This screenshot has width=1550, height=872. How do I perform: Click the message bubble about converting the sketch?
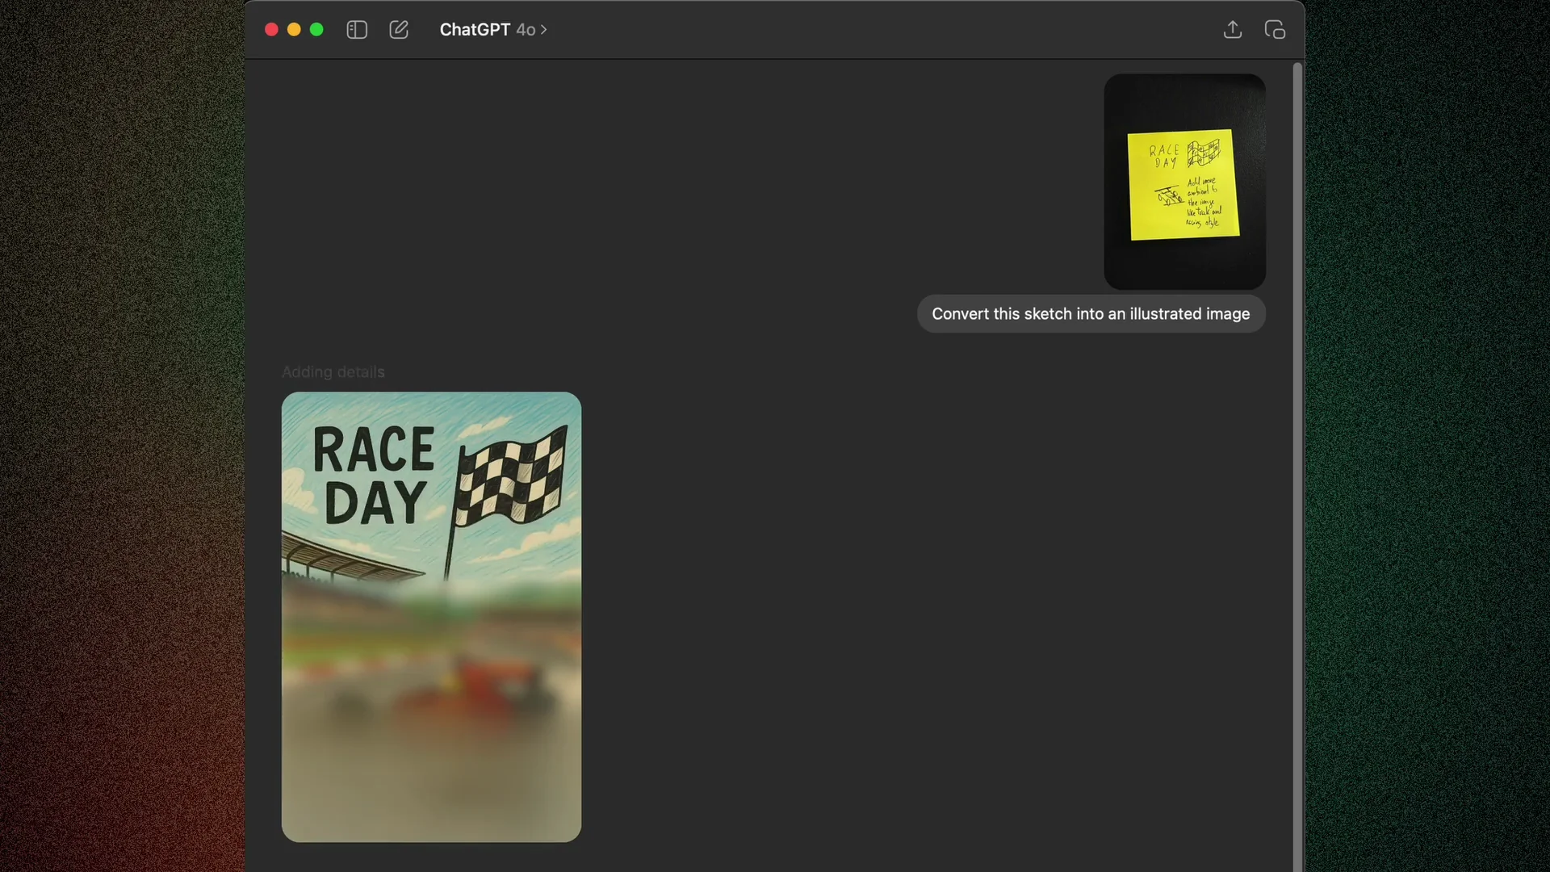tap(1091, 314)
